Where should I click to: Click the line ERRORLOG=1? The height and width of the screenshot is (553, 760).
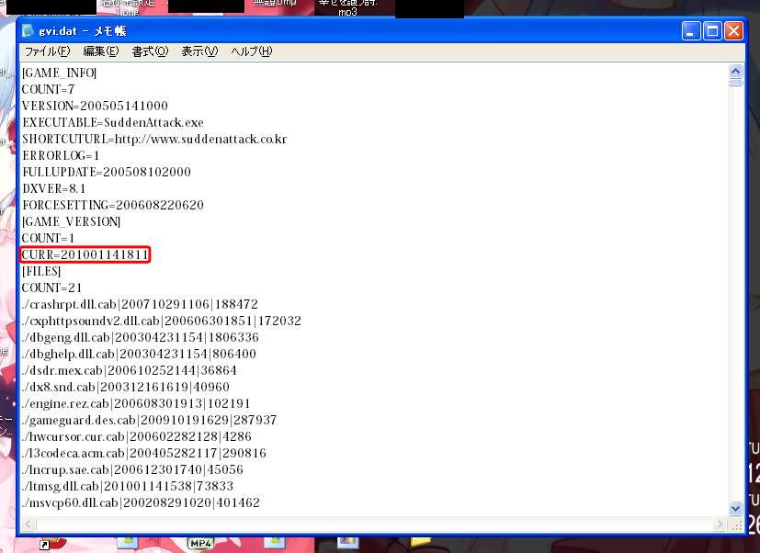(x=61, y=155)
